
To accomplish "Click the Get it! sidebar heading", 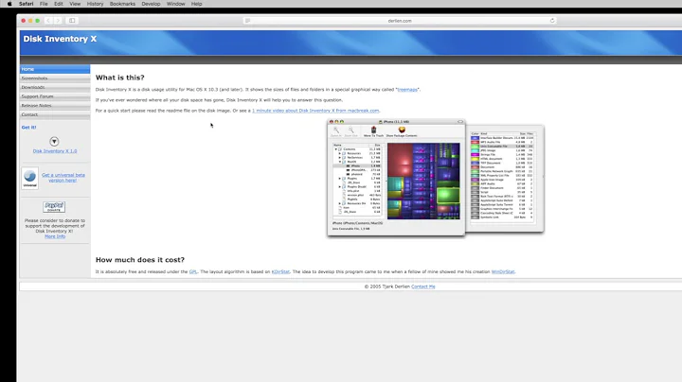I will [29, 128].
